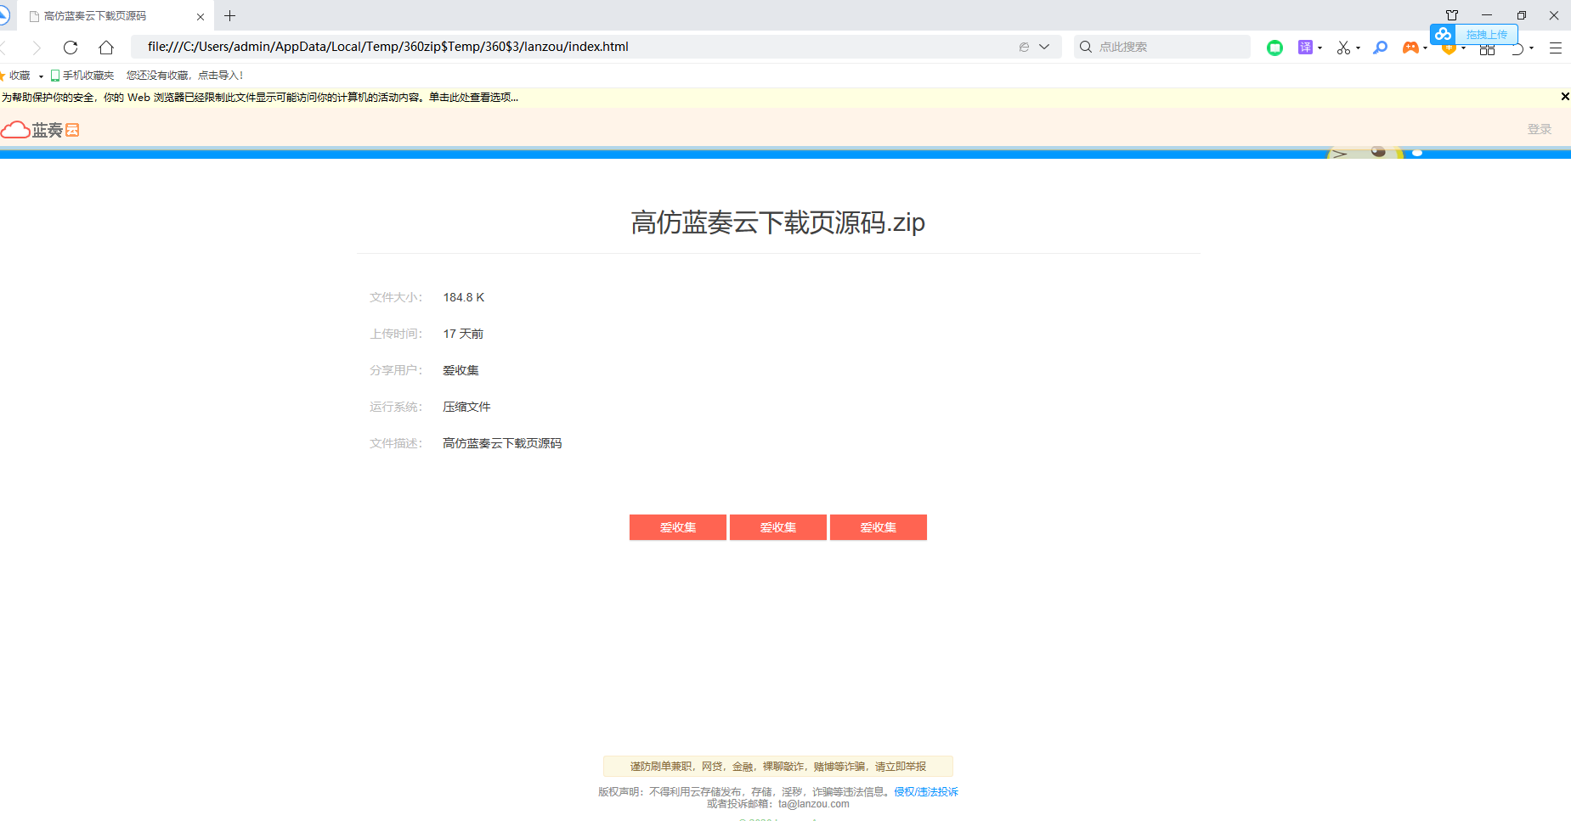Viewport: 1571px width, 821px height.
Task: Restore down the browser window
Action: pyautogui.click(x=1521, y=15)
